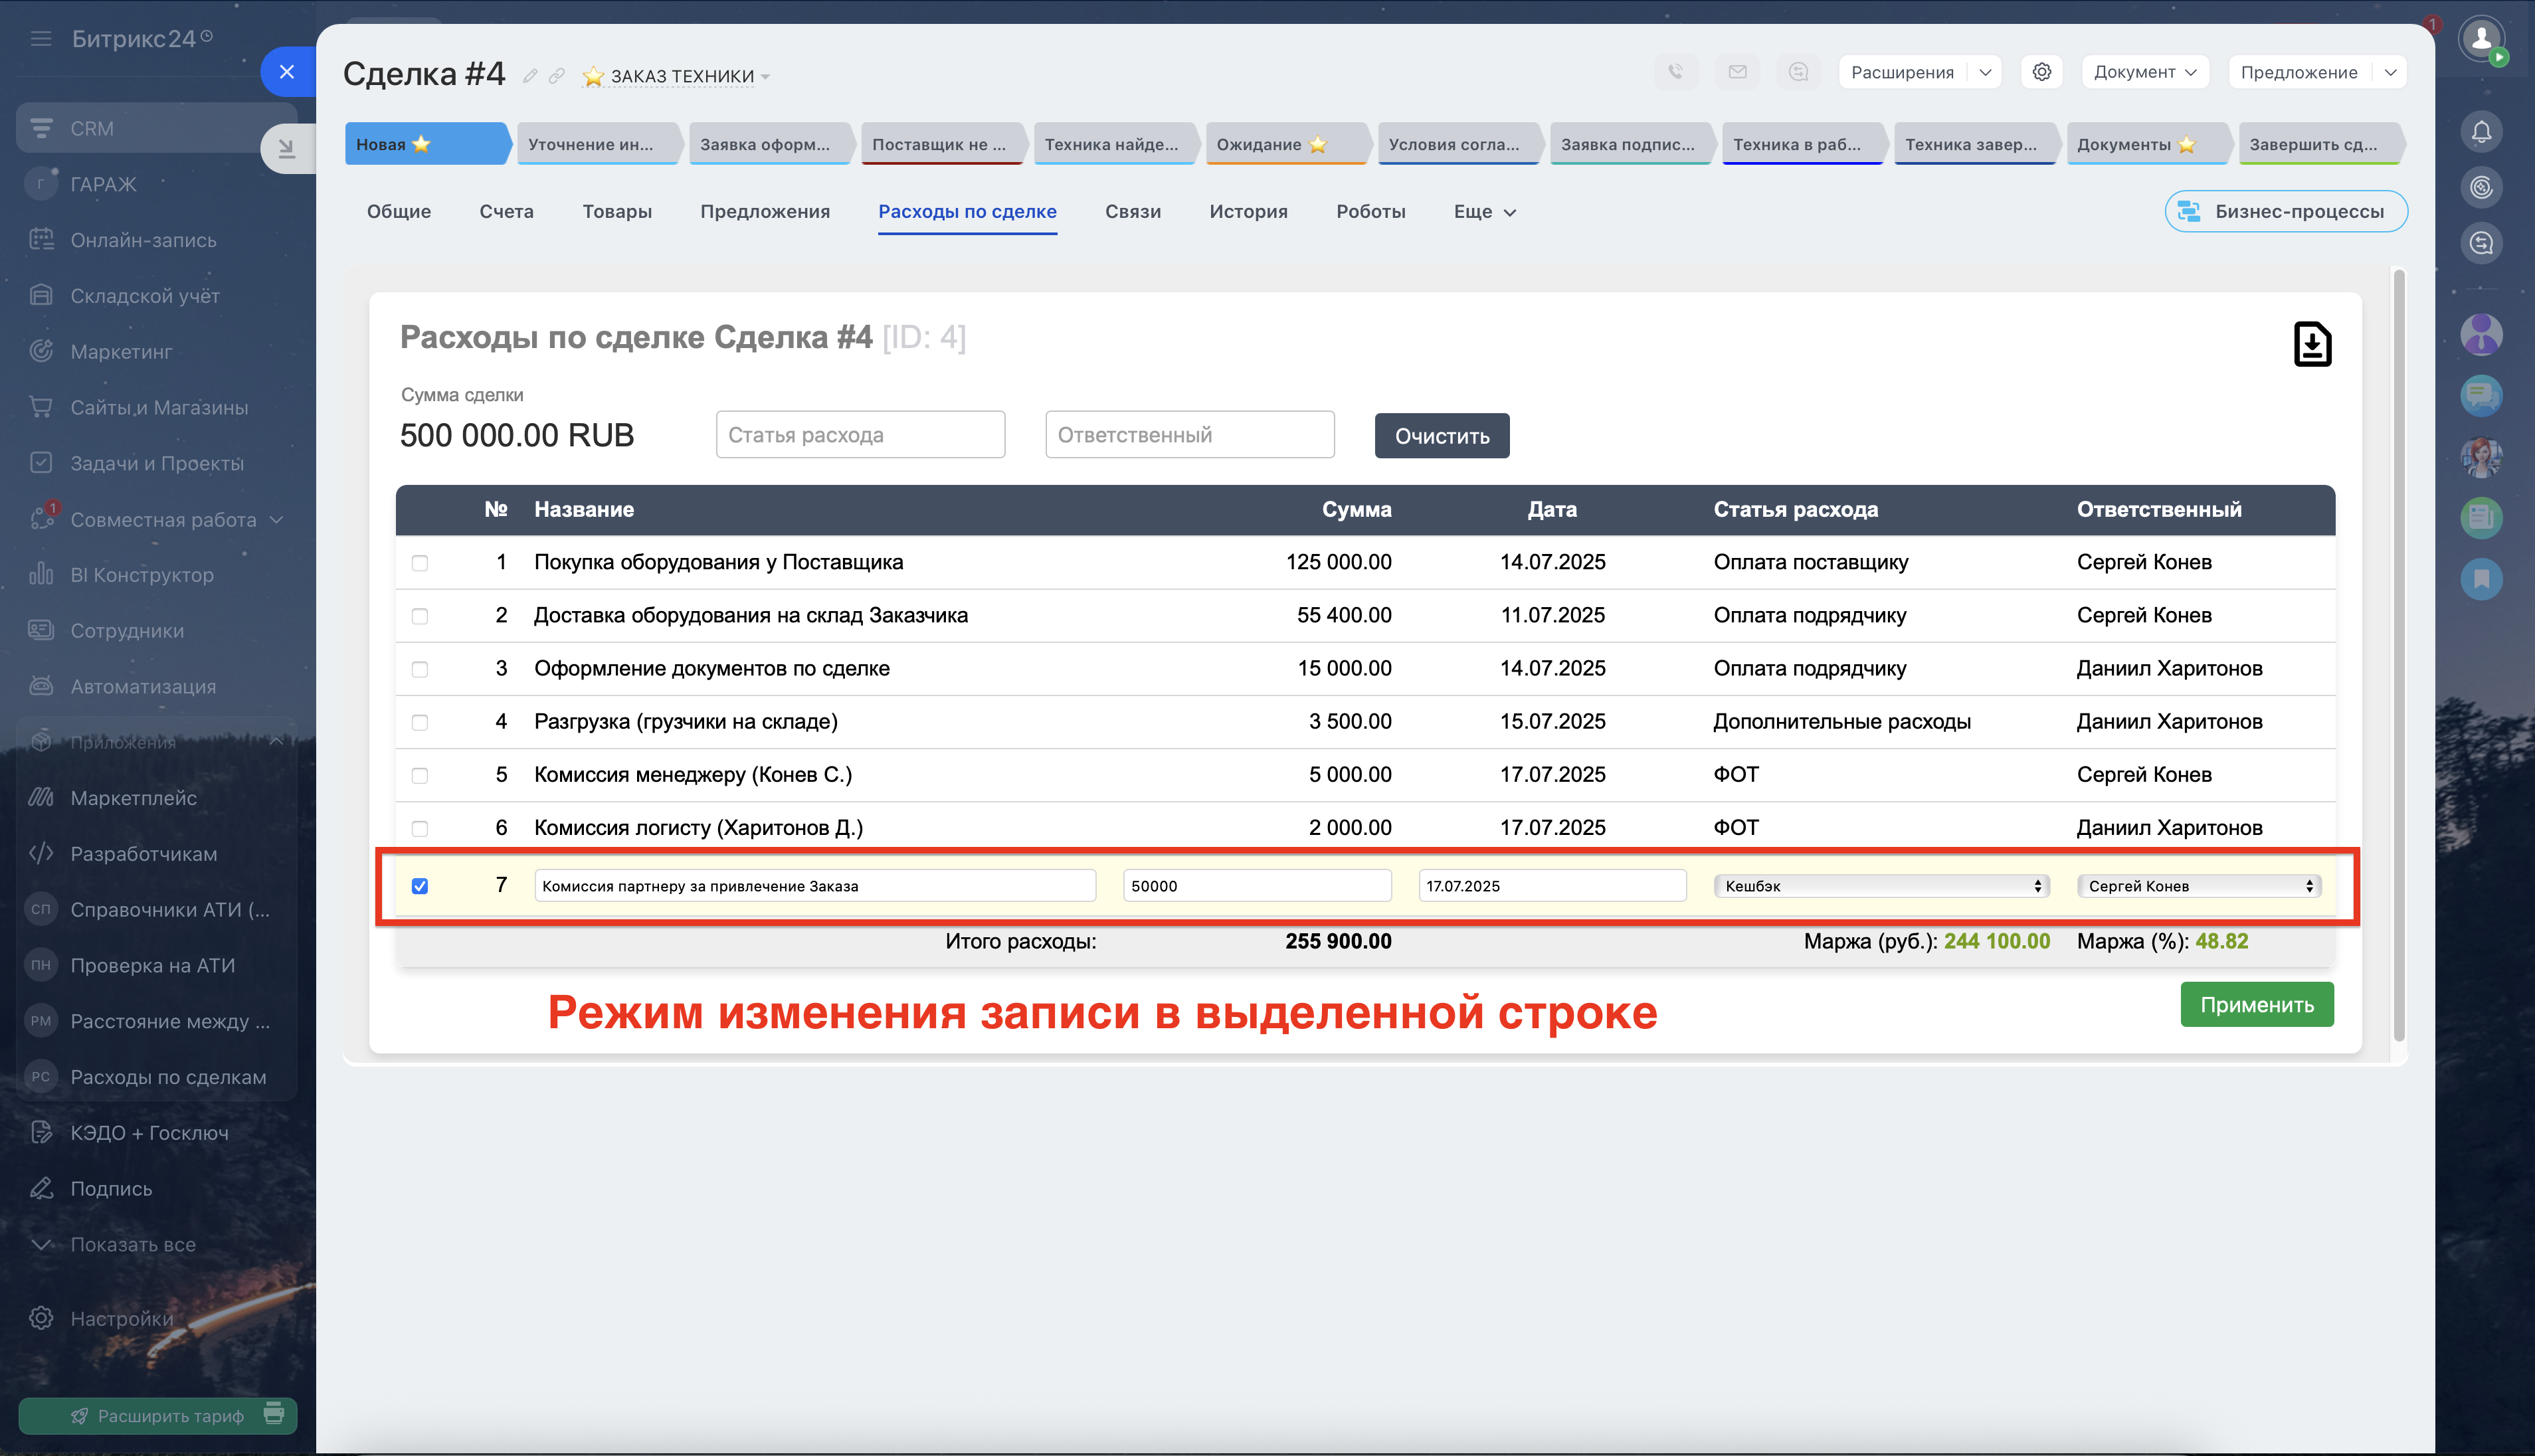Open notifications bell in right panel
Screen dimensions: 2535x1456
[x=2481, y=132]
